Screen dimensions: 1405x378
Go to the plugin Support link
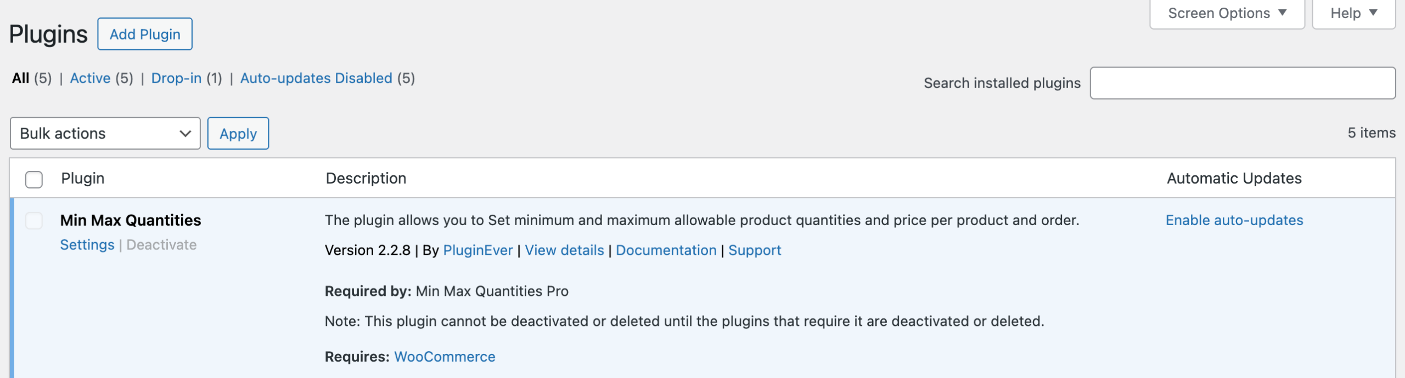[x=755, y=250]
